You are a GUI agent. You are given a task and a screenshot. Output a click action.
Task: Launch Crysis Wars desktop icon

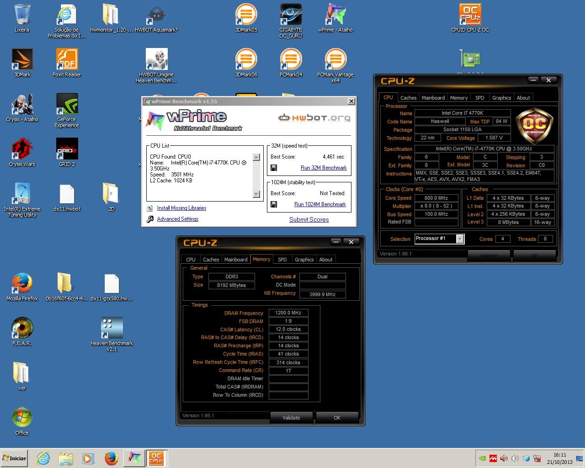point(22,153)
